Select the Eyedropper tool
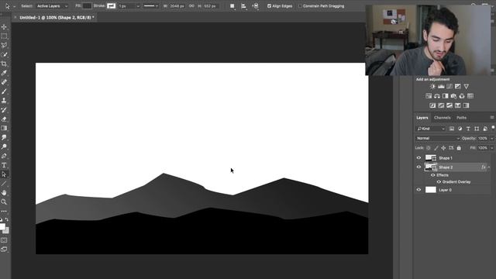Viewport: 496px width, 279px height. (4, 73)
